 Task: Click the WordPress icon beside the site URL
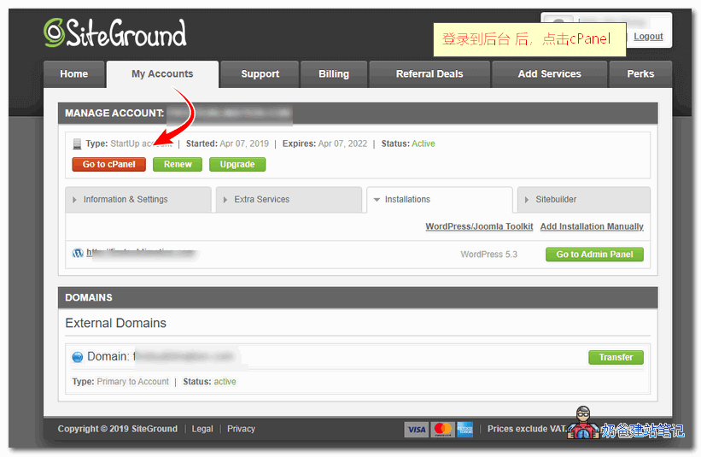coord(78,254)
